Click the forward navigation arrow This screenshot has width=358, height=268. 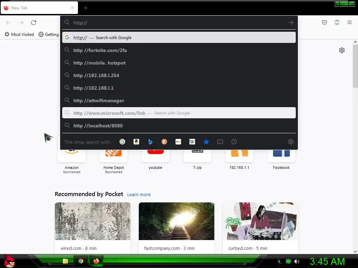(21, 23)
